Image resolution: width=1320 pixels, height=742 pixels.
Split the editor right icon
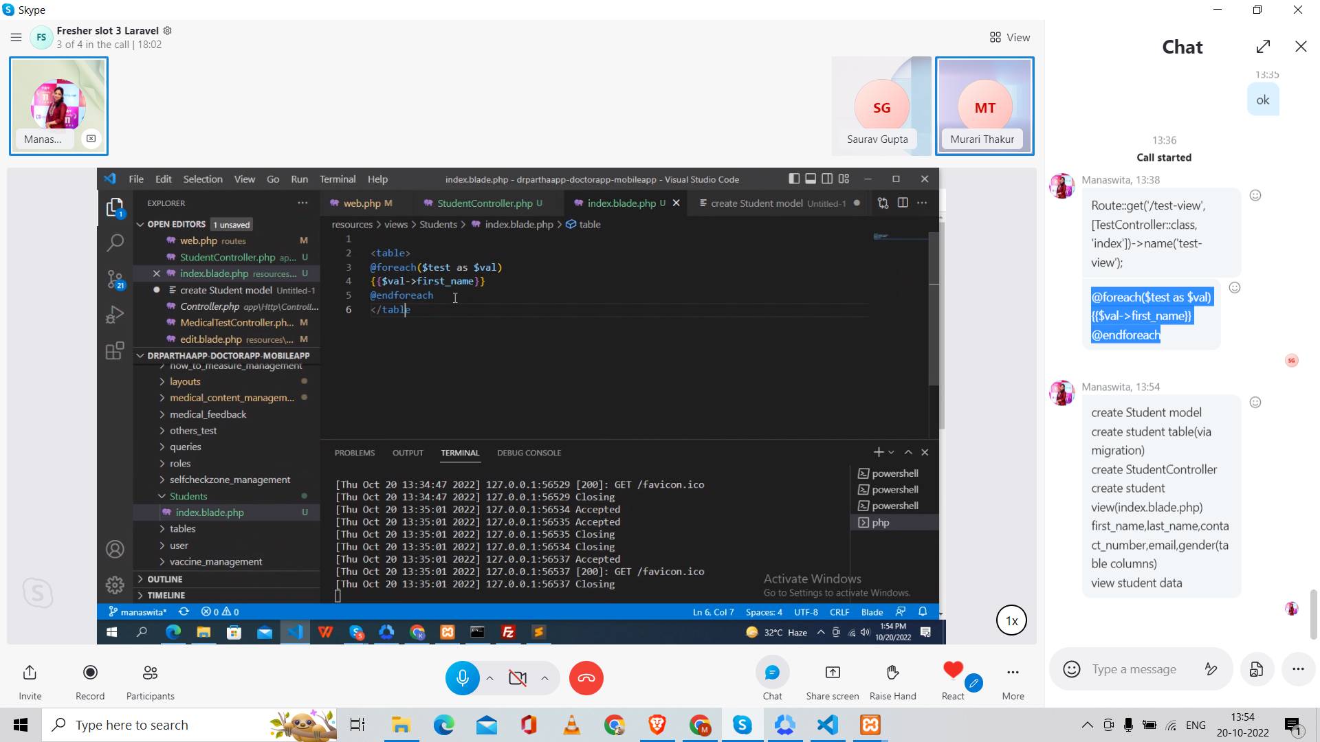[902, 203]
